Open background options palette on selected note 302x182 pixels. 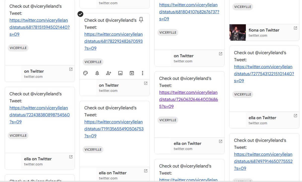(x=85, y=73)
